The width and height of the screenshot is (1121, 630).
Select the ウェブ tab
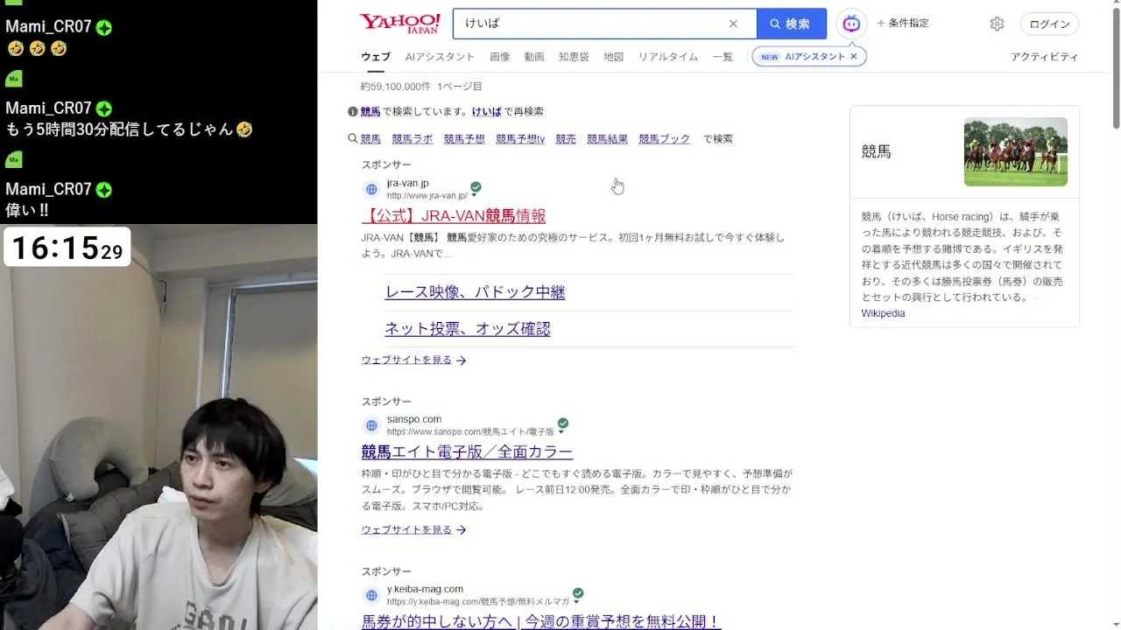[x=376, y=57]
